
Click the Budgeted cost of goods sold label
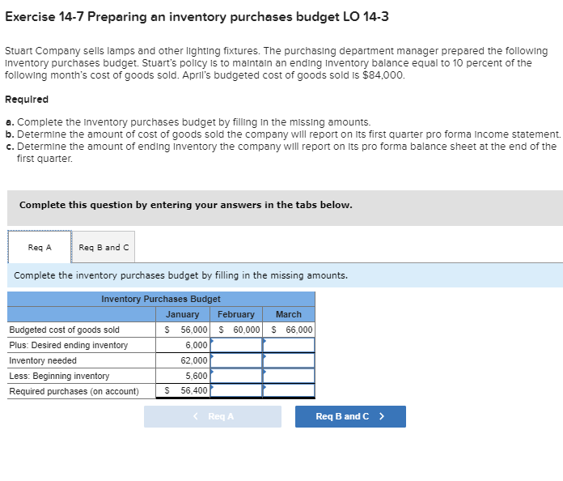(64, 330)
